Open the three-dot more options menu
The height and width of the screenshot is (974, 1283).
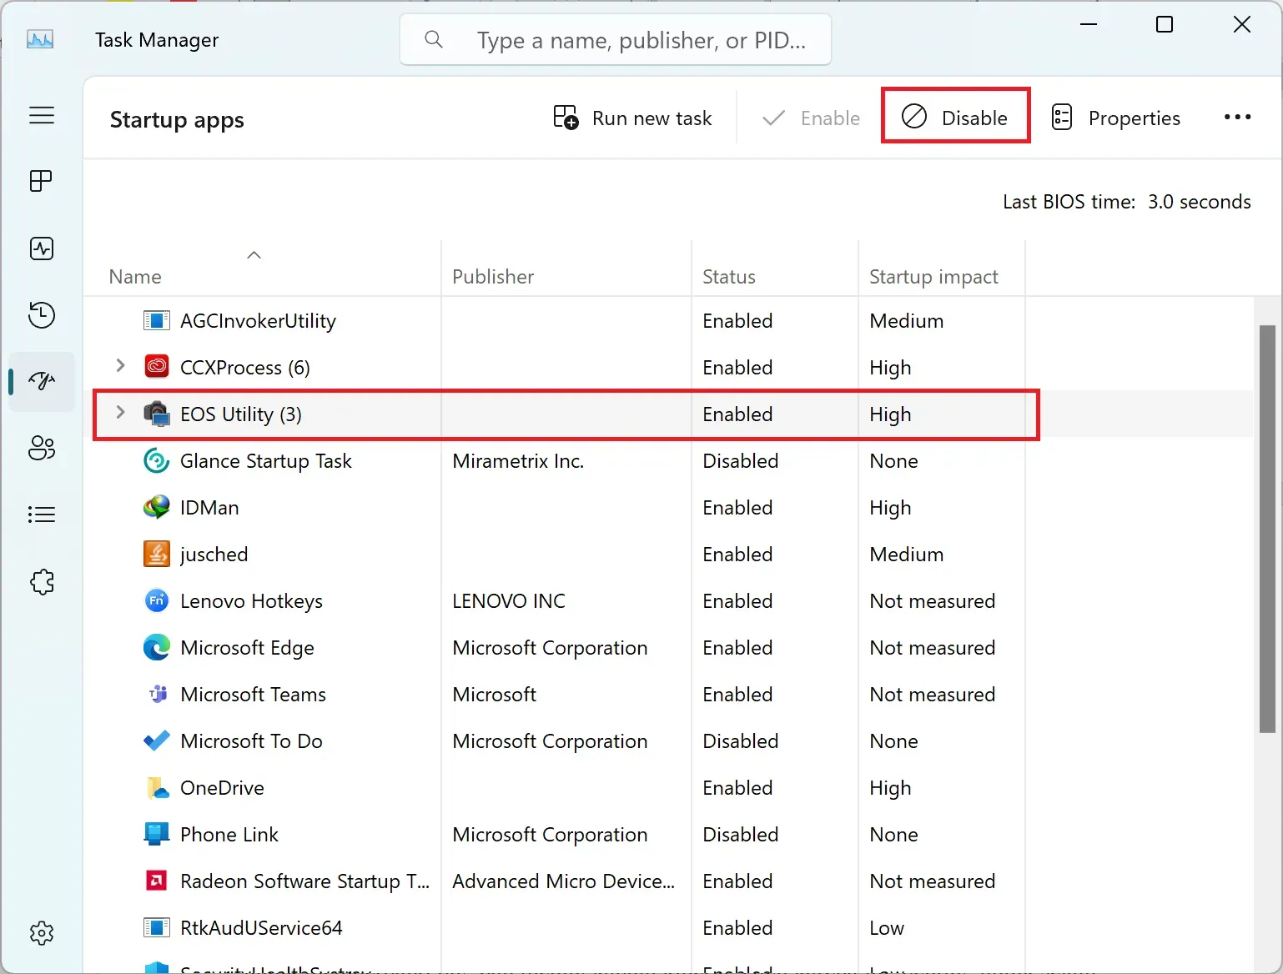(1237, 117)
